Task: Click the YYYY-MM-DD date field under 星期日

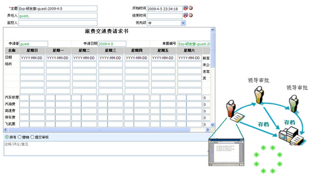Action: pyautogui.click(x=32, y=58)
